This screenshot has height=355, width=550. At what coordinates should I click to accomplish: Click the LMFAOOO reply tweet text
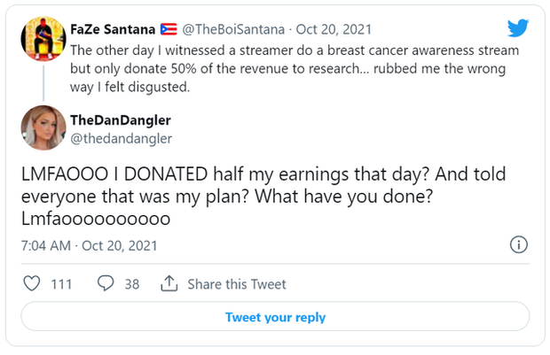pos(263,196)
